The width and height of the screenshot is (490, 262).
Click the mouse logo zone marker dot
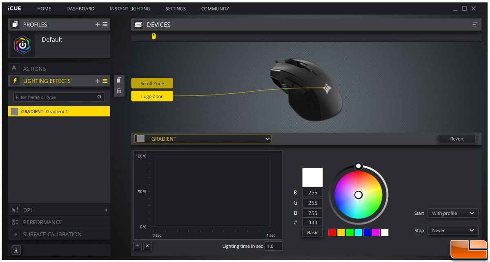(325, 88)
